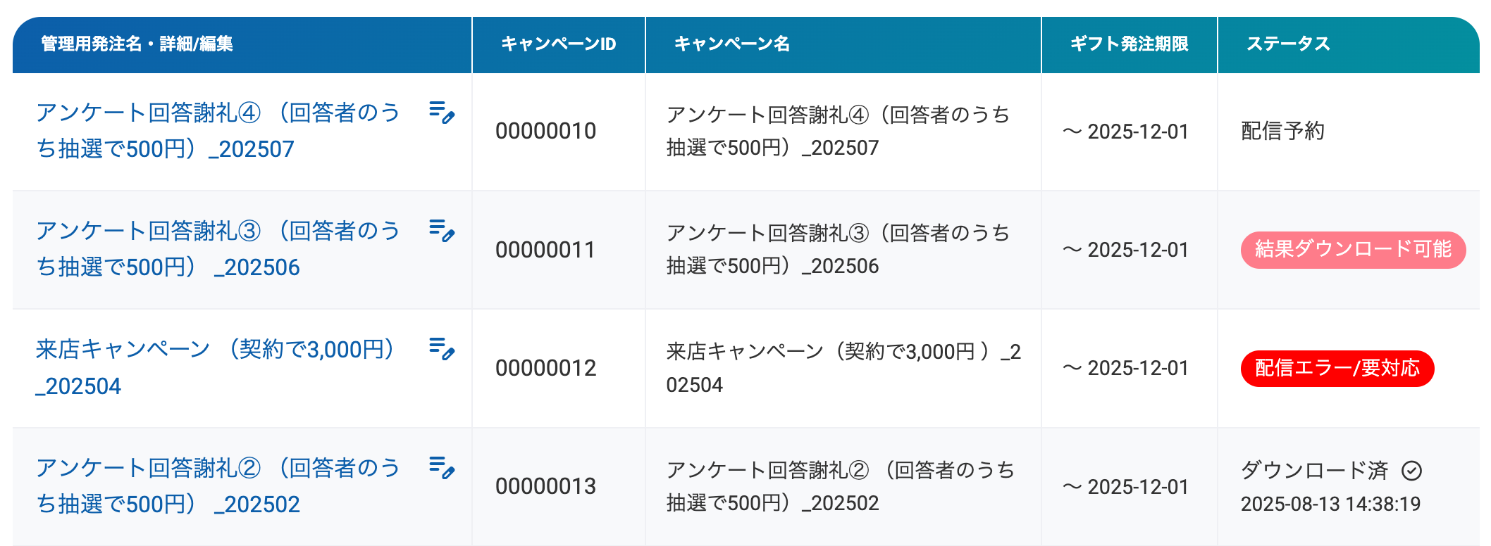Click the ギフト発注期限 column header

click(x=1130, y=44)
